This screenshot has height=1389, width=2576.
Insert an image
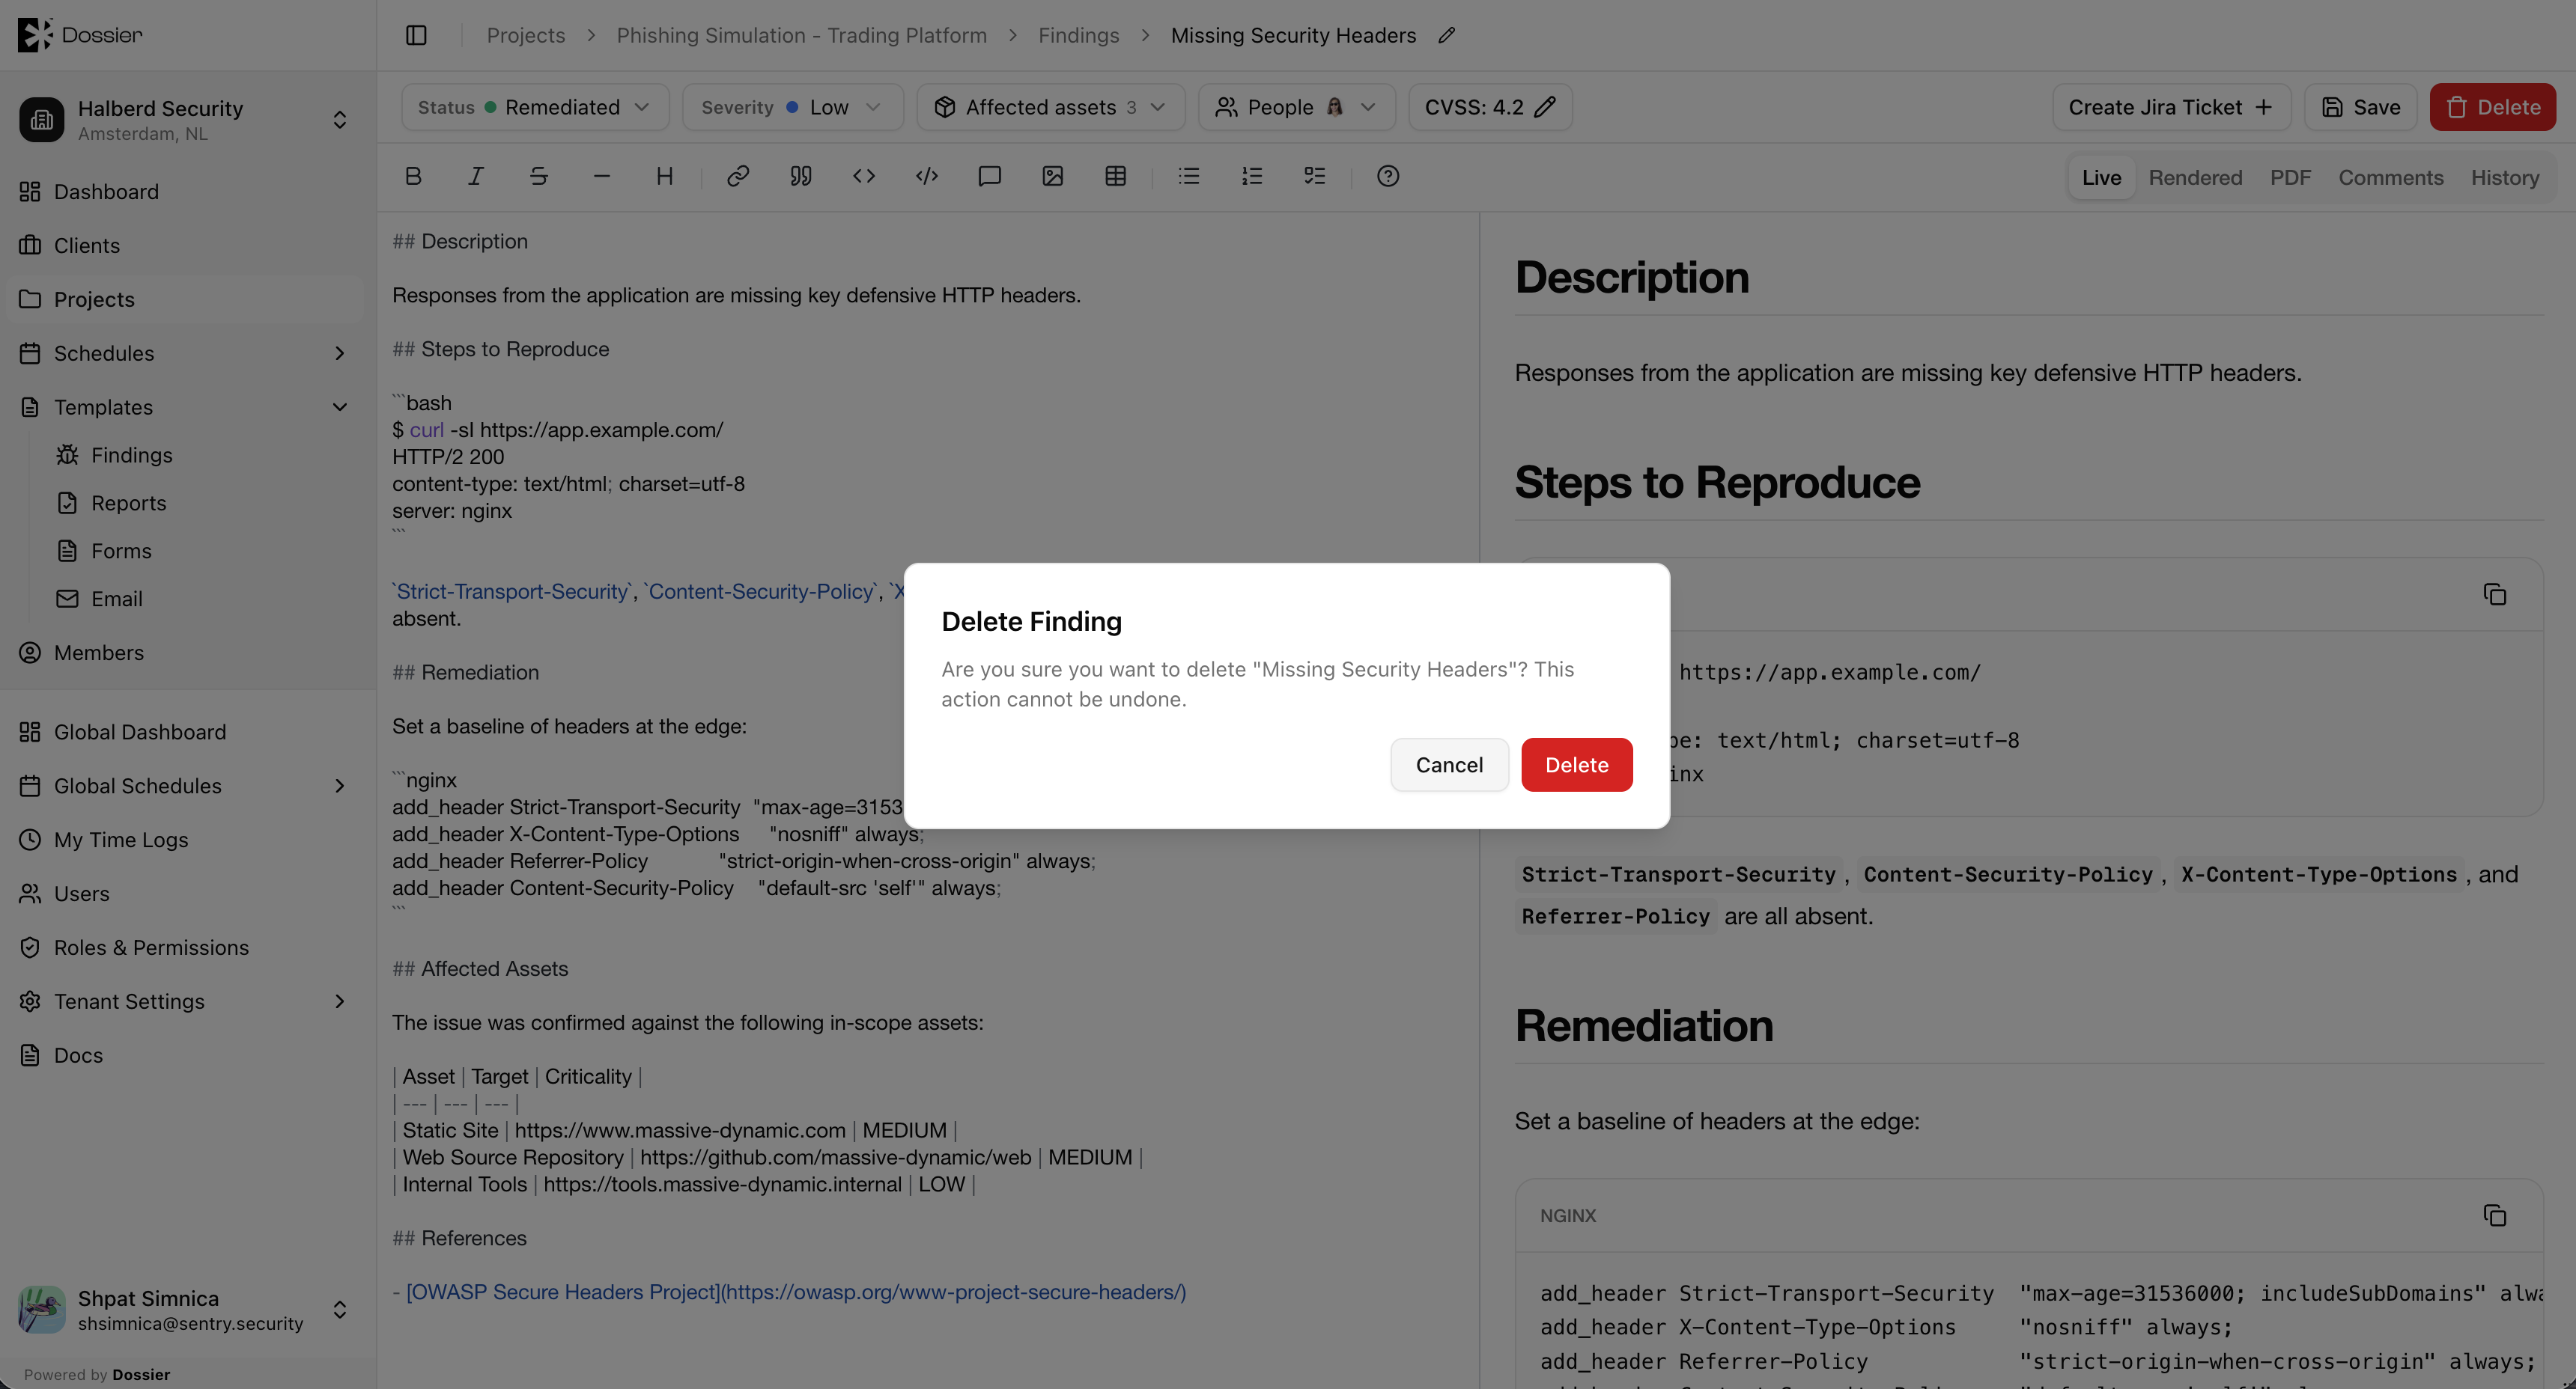pyautogui.click(x=1053, y=176)
